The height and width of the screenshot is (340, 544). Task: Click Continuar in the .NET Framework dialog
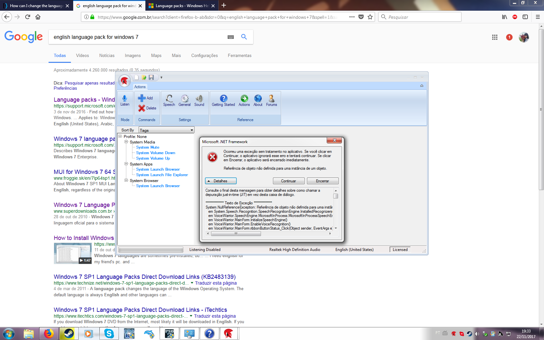[x=289, y=181]
